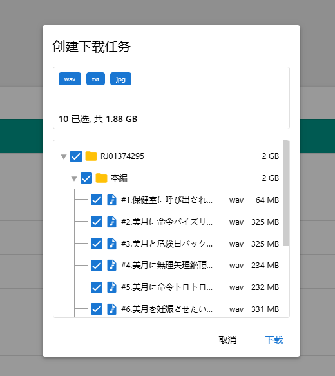Collapse the 本編 folder triangle
The image size is (335, 376).
74,179
